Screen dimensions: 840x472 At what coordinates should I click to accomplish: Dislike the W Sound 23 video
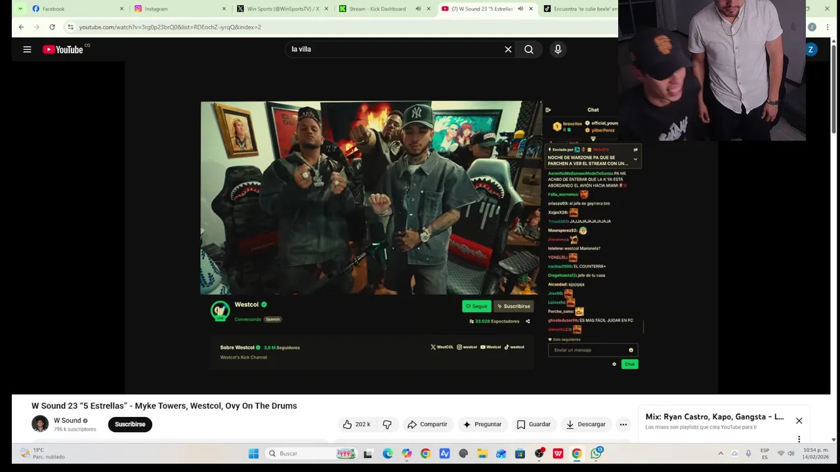(387, 424)
